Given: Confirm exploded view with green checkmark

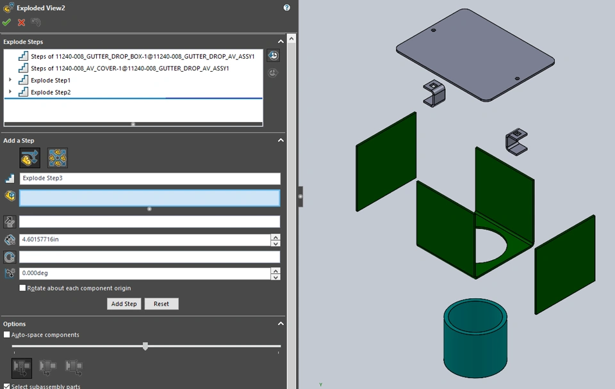Looking at the screenshot, I should click(x=6, y=22).
